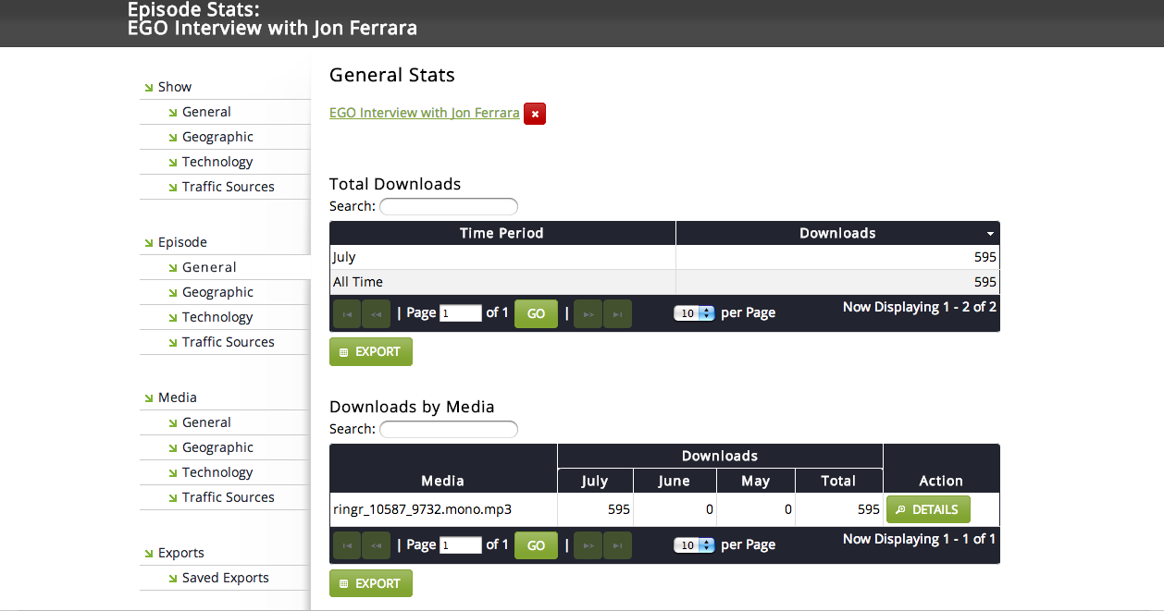Remove EGO Interview episode with red X
The image size is (1164, 611).
(535, 114)
